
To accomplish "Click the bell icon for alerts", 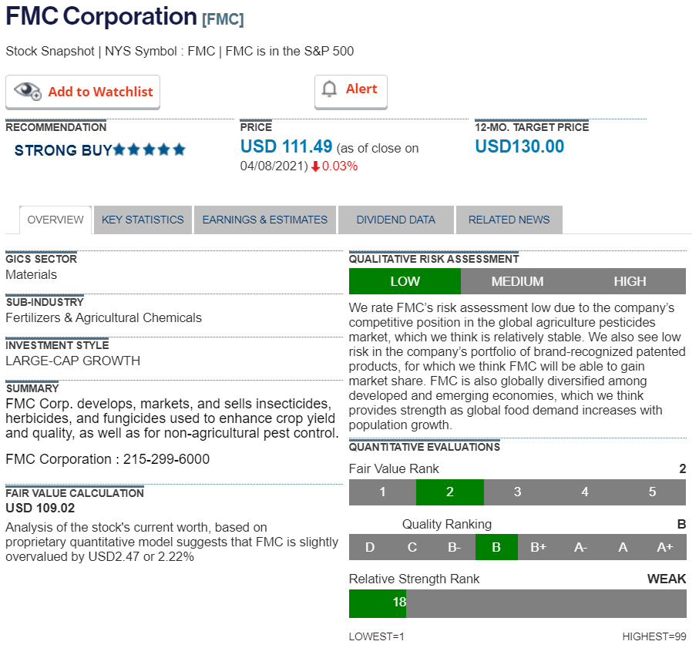I will pyautogui.click(x=330, y=89).
